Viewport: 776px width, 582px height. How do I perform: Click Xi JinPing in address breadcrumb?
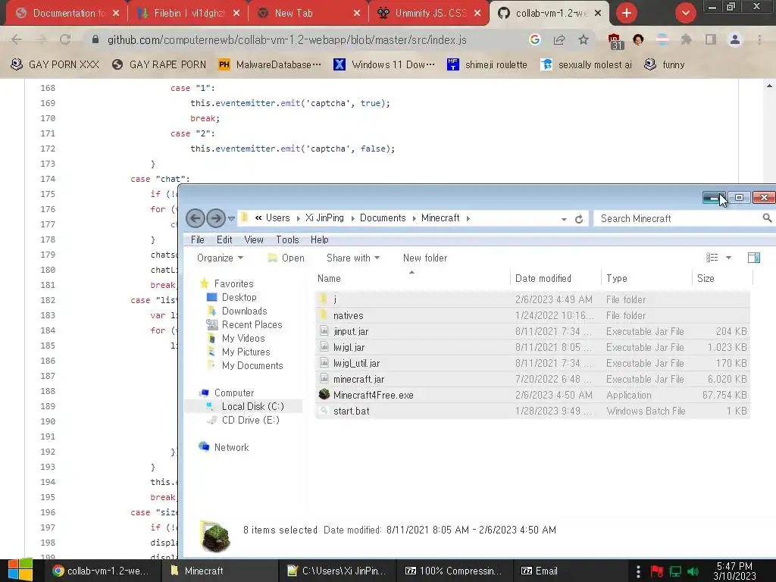[x=324, y=217]
